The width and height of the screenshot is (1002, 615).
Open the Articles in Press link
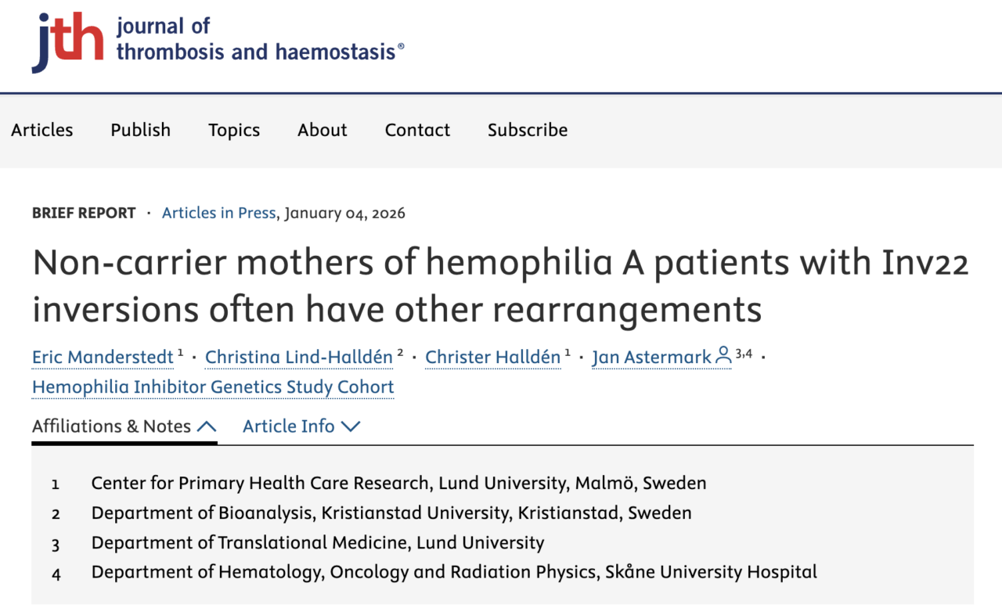218,213
